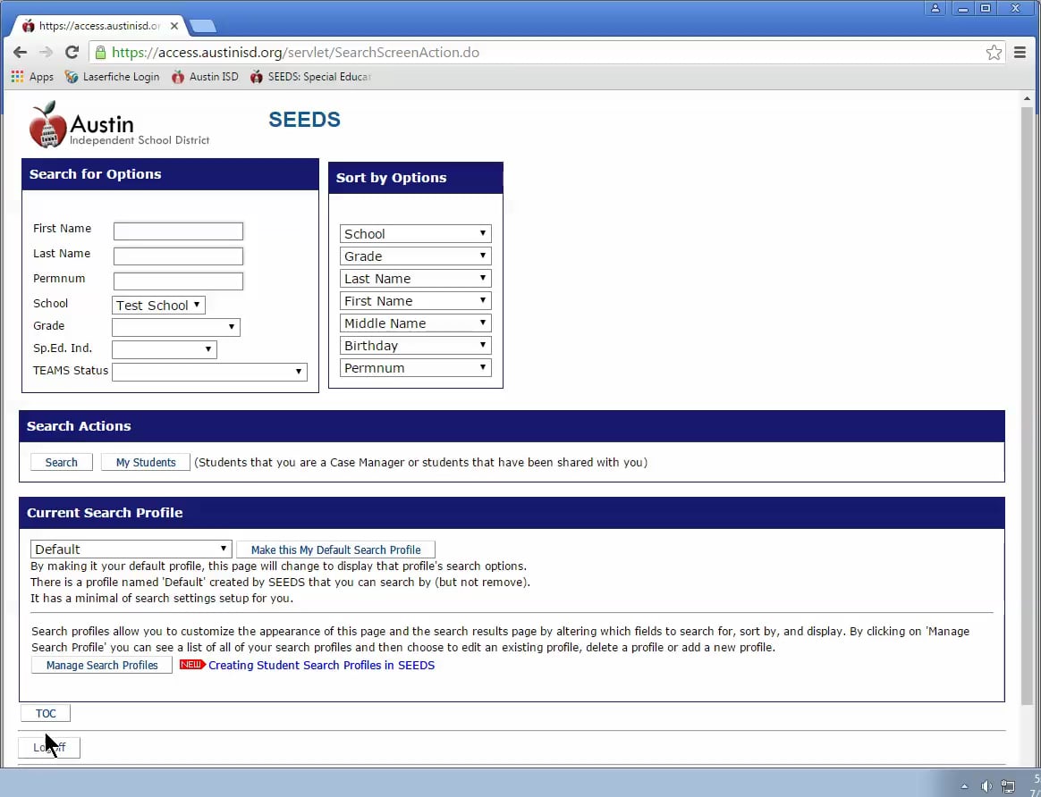
Task: Click the Manage Search Profiles button
Action: pos(102,665)
